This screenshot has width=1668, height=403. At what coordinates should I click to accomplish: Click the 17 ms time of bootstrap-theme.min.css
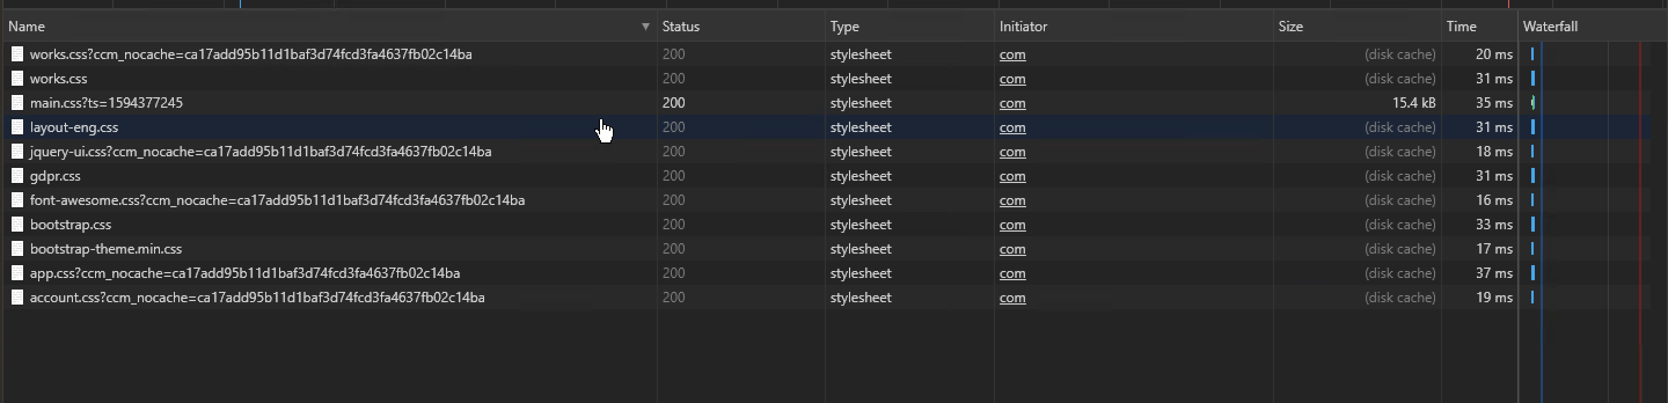pyautogui.click(x=1494, y=249)
